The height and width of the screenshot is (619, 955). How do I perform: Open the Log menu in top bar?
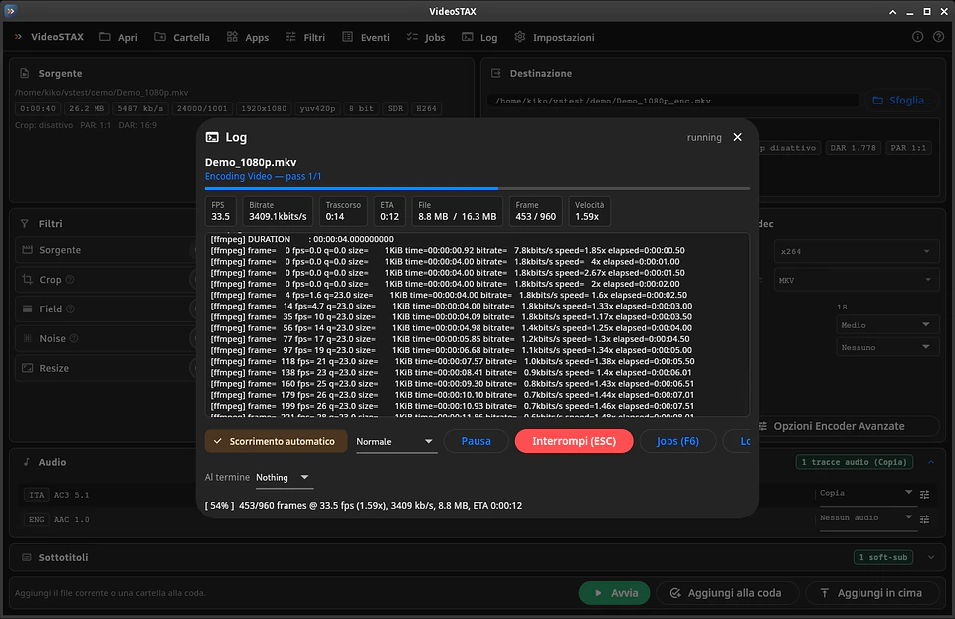479,37
